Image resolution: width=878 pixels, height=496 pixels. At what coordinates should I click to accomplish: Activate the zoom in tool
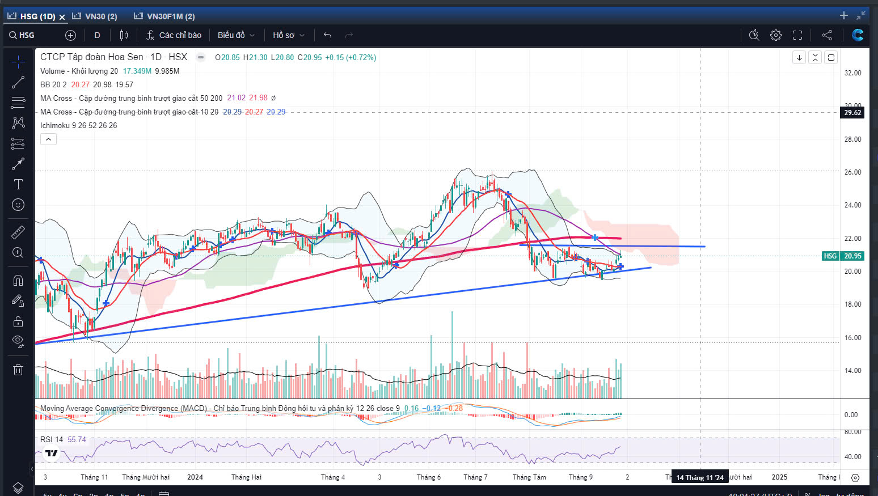pyautogui.click(x=18, y=253)
